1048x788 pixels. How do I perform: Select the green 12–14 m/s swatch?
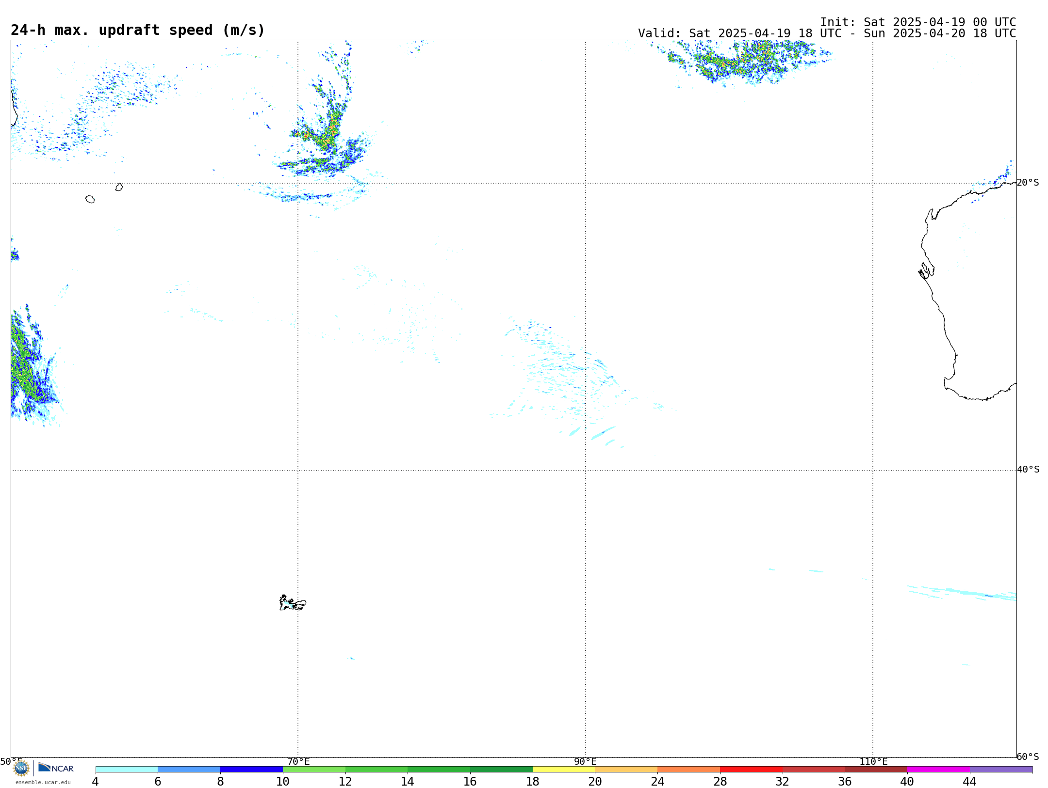pyautogui.click(x=377, y=769)
